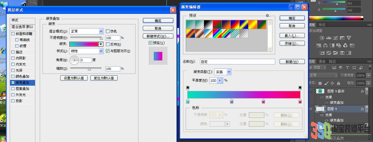Add a Levels adjustment layer
This screenshot has height=142, width=373.
click(x=329, y=38)
